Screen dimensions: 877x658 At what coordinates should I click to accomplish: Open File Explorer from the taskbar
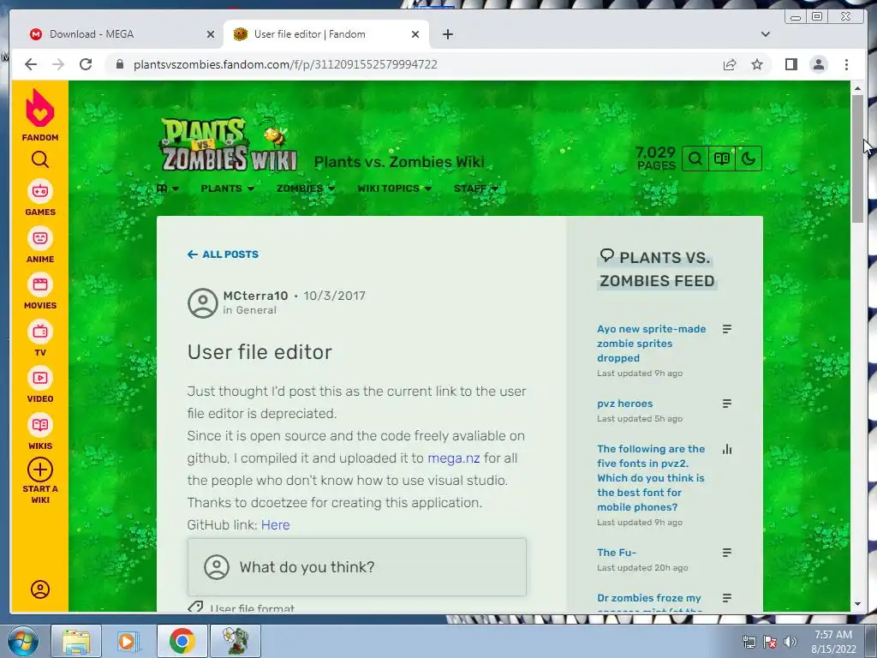click(76, 641)
